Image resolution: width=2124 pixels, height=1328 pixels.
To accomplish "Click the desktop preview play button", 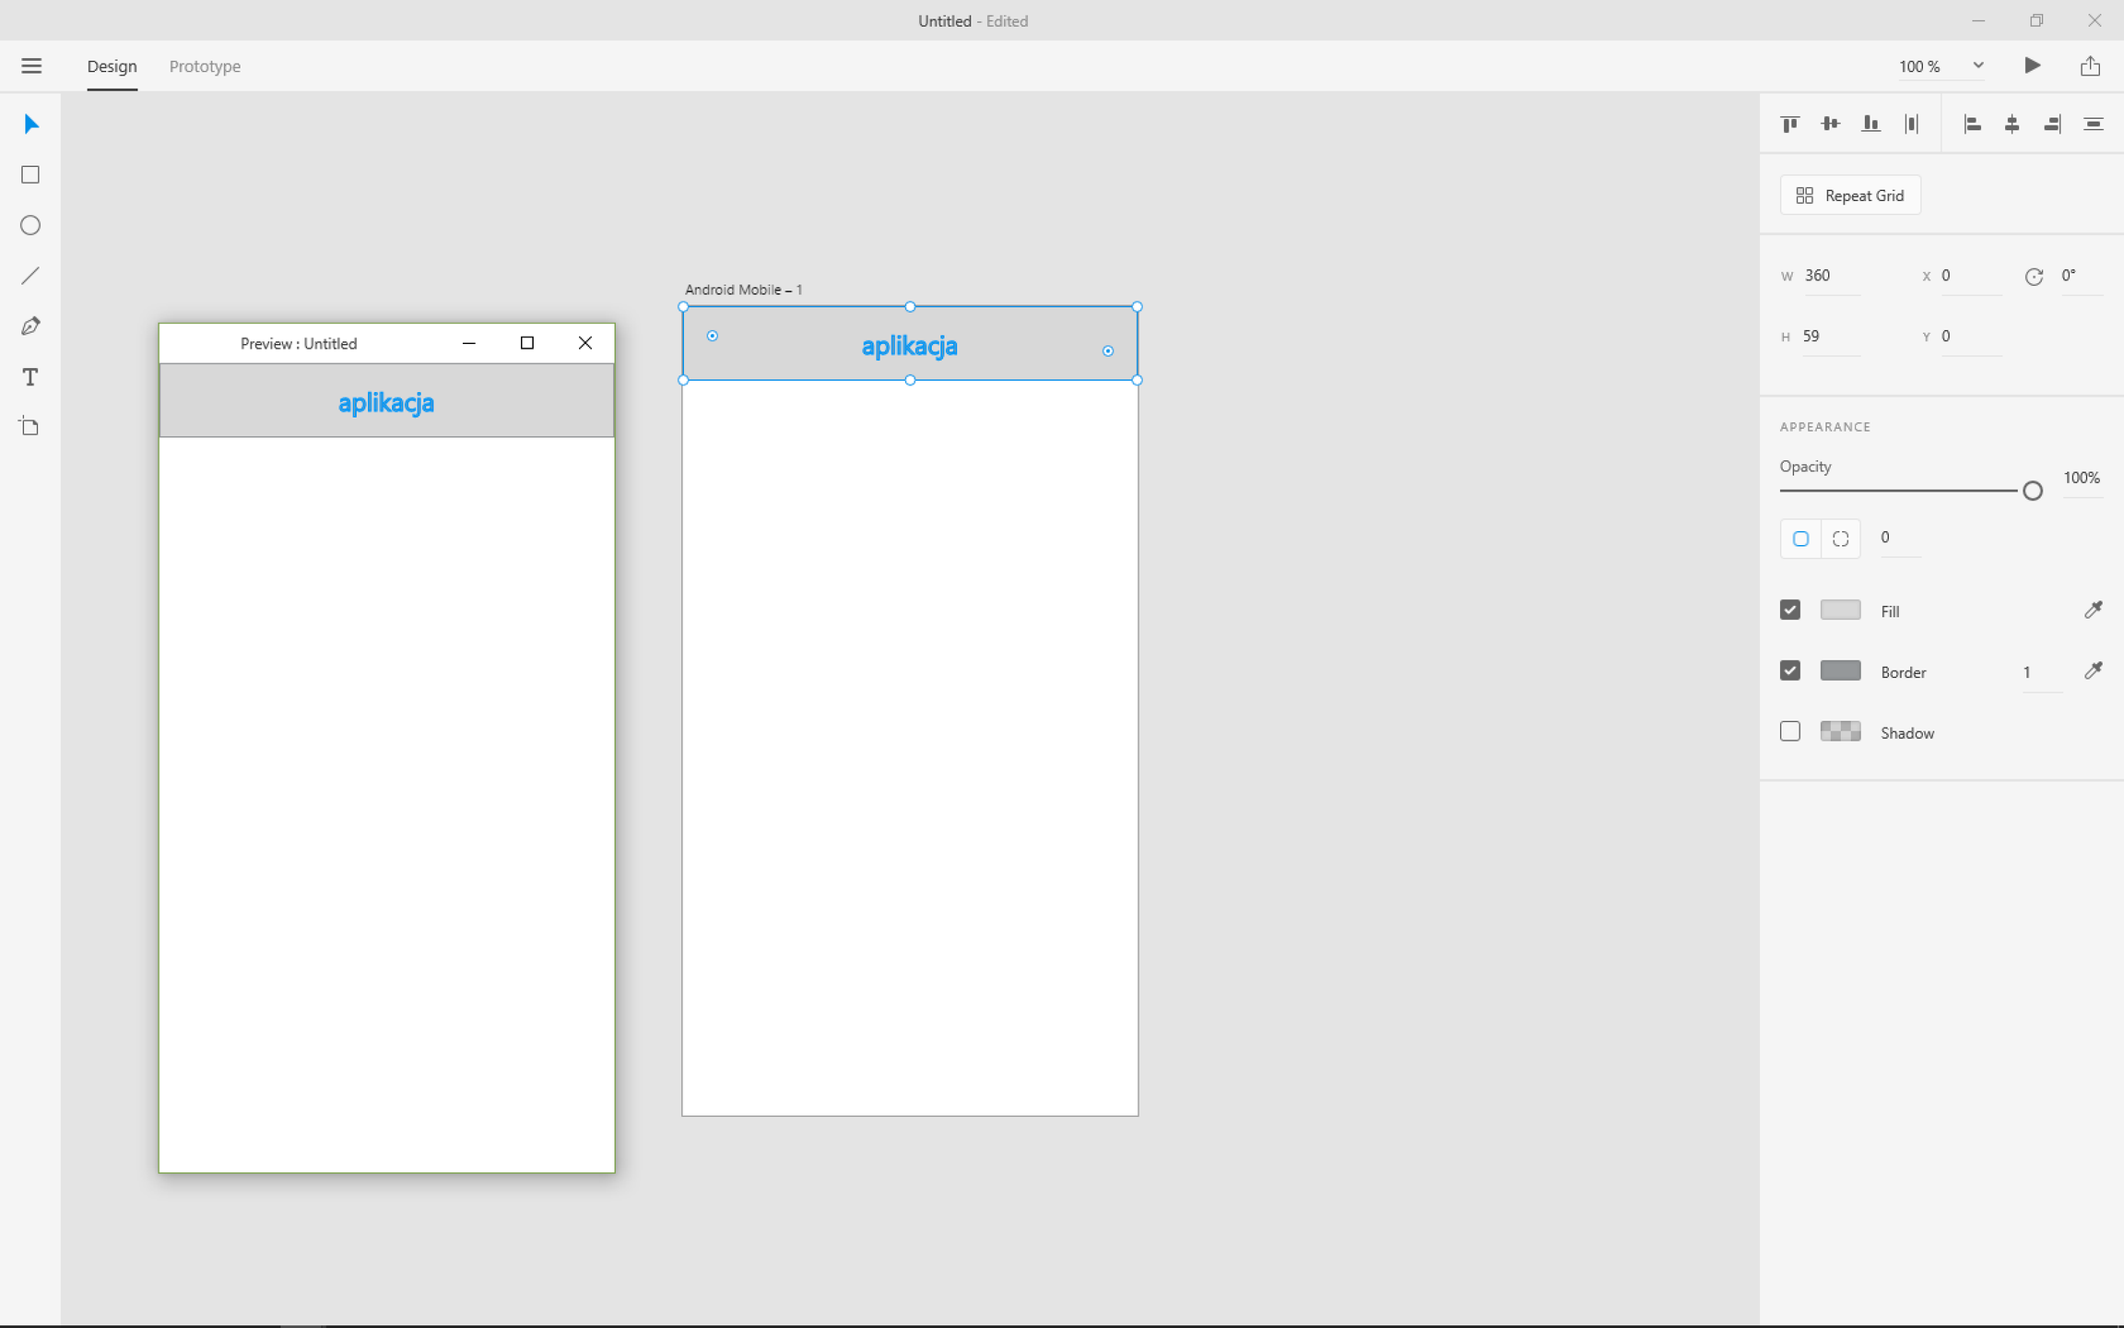I will [x=2032, y=65].
